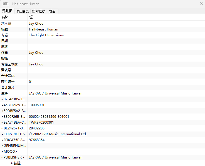The height and width of the screenshot is (166, 205).
Task: Select the 作曲 value Jay Chou
Action: (x=36, y=53)
